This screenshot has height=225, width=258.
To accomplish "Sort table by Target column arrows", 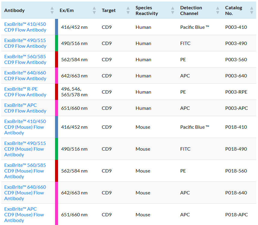I will pos(128,10).
